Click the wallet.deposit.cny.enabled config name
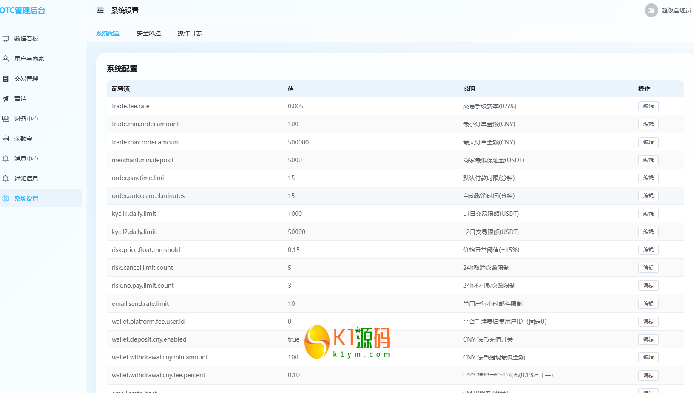 click(x=149, y=339)
